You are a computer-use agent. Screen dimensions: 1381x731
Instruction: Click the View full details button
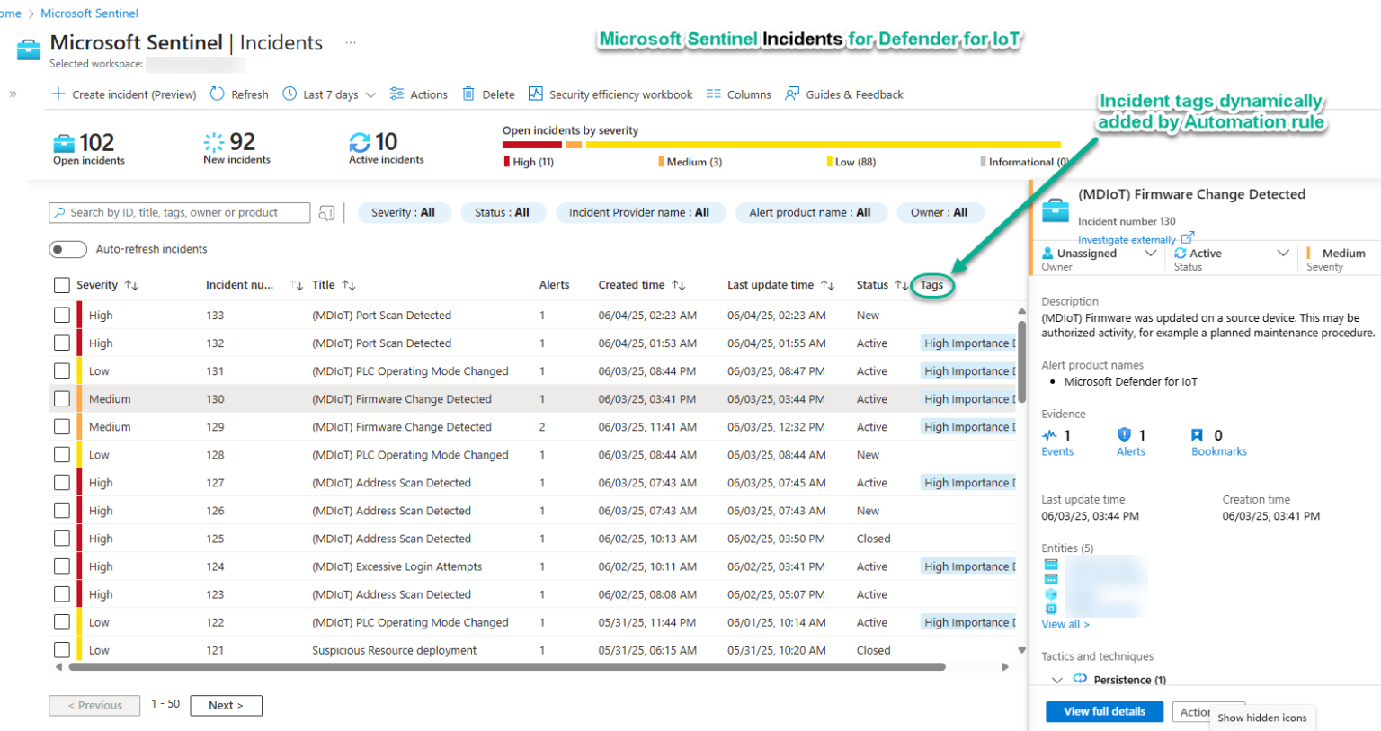(1105, 711)
